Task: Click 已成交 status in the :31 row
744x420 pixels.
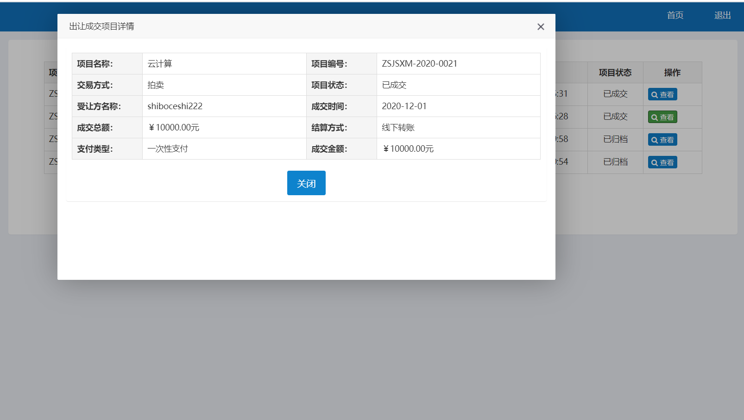Action: [x=615, y=94]
